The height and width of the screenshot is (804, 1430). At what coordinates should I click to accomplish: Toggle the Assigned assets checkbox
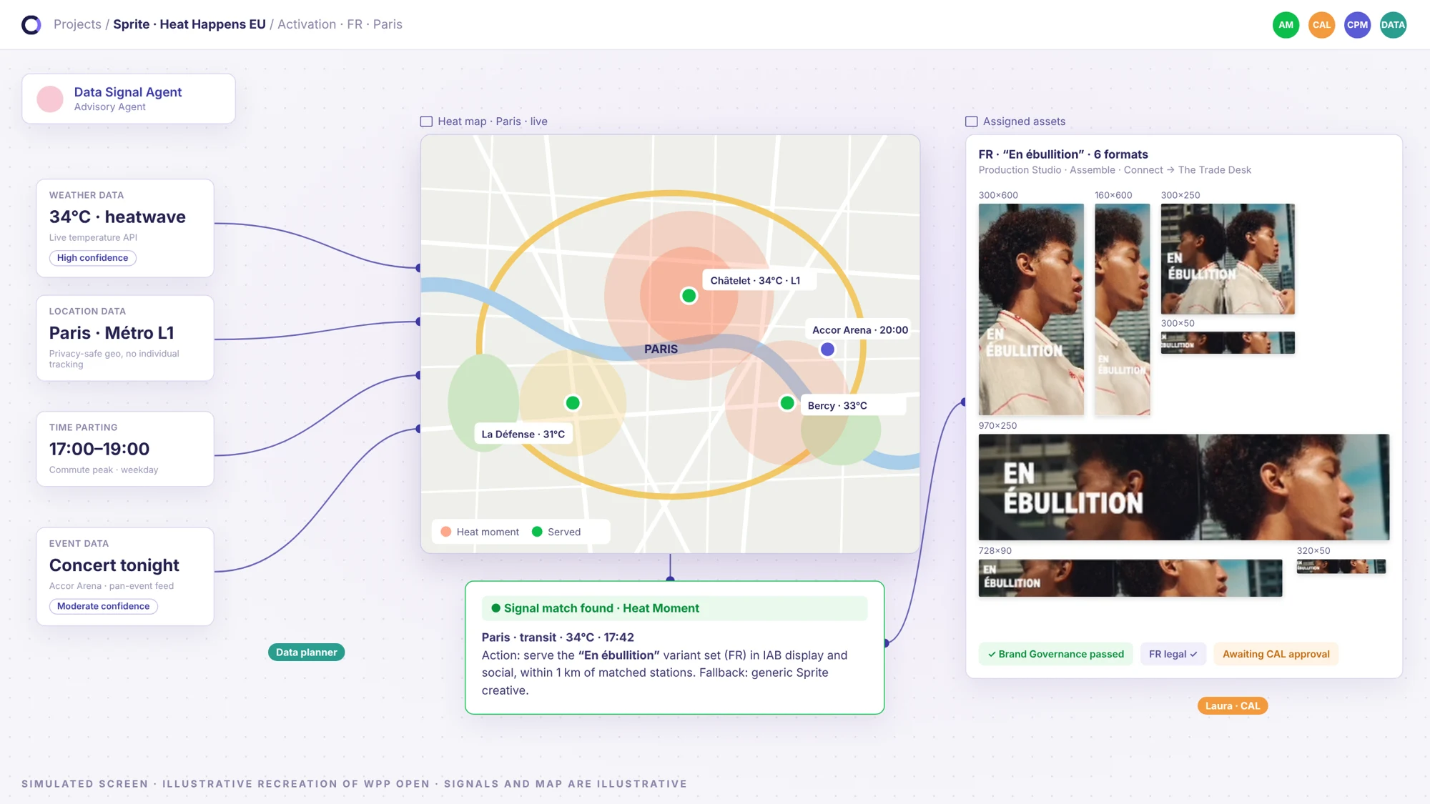971,121
